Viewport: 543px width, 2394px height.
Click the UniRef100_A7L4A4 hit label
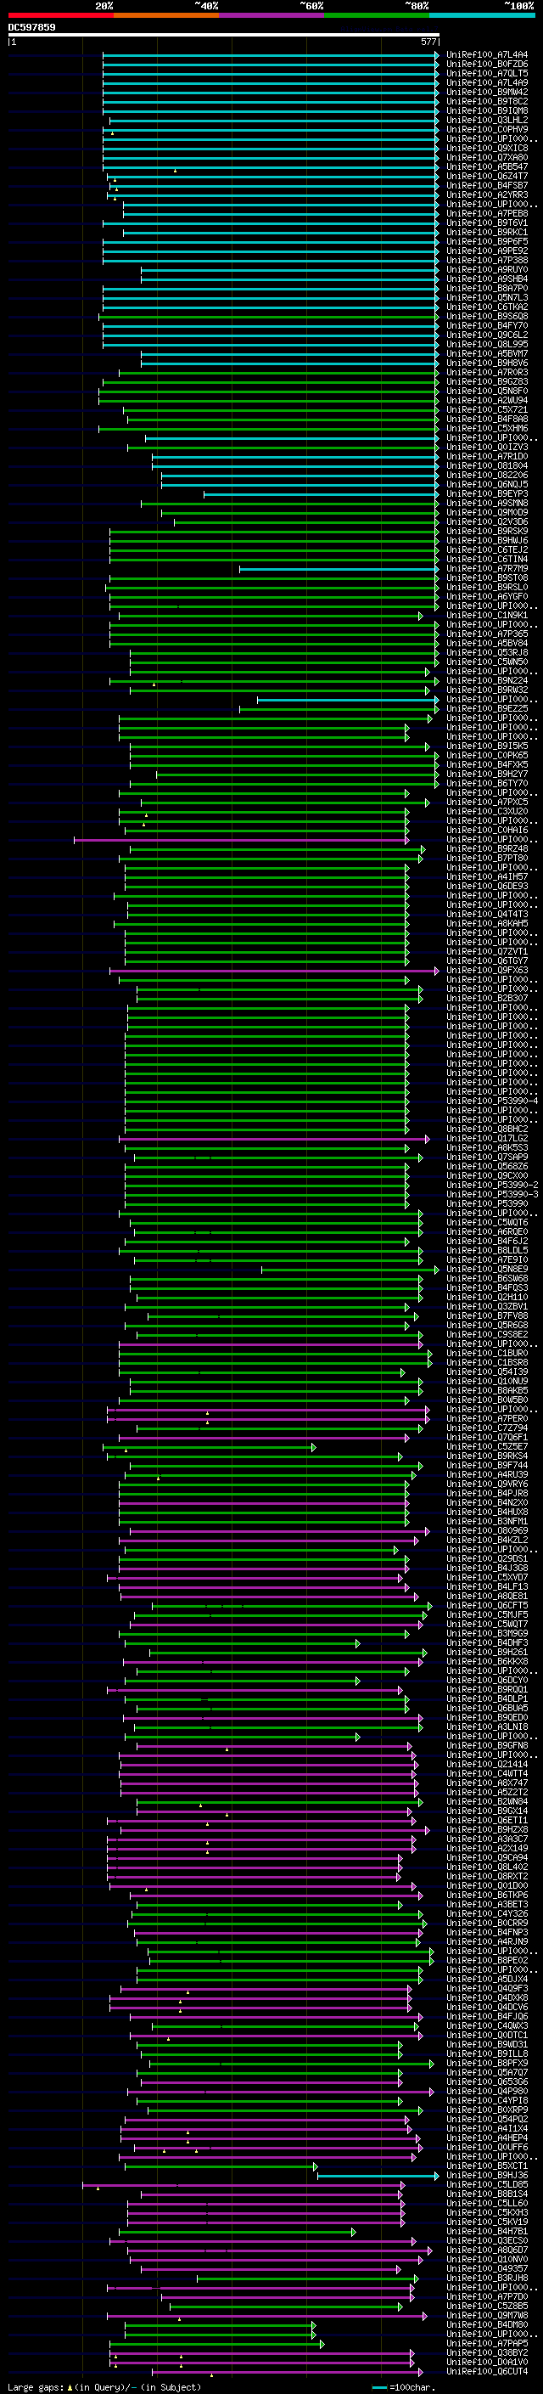click(487, 55)
